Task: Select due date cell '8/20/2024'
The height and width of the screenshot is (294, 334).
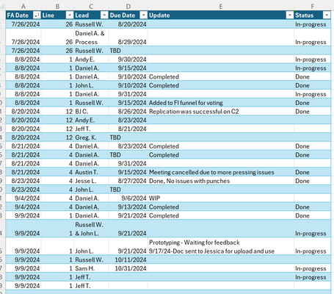Action: (128, 24)
